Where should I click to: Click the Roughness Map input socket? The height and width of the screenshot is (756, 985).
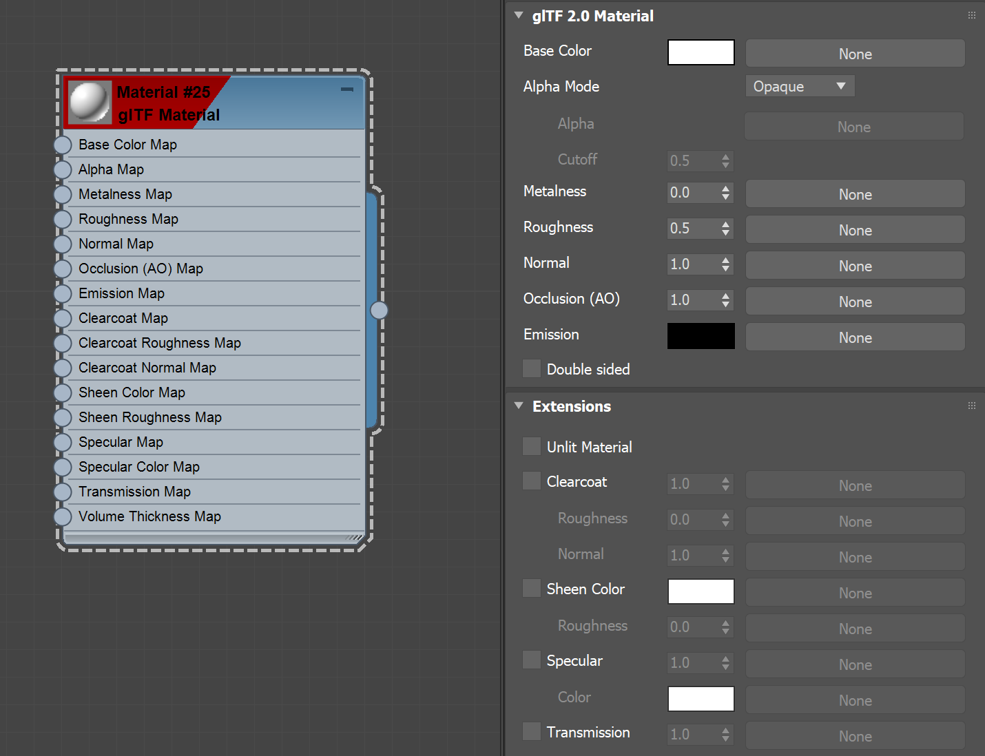pos(63,219)
